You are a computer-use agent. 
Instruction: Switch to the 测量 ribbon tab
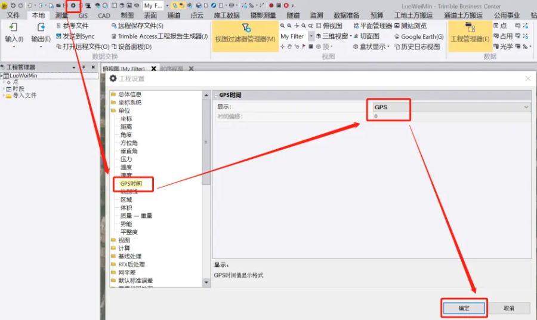click(61, 16)
